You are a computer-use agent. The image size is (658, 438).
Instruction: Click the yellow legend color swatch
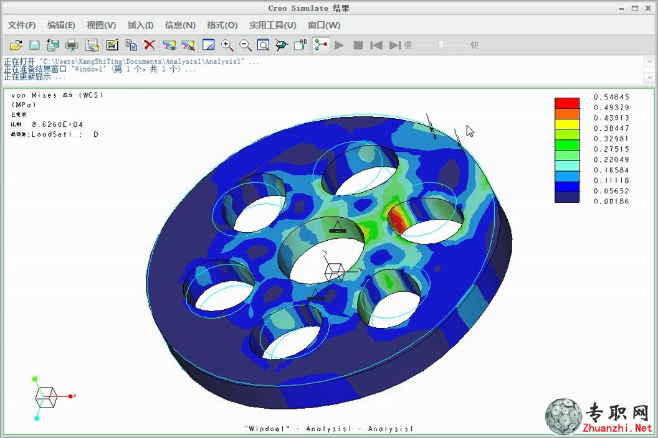(x=567, y=124)
